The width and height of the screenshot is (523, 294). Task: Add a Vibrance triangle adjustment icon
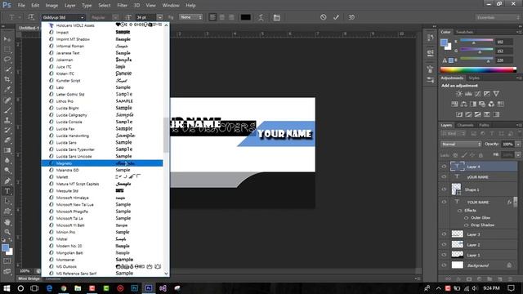496,94
